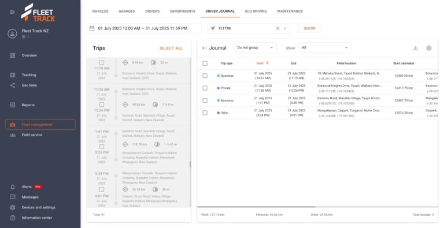
Task: Open the Fleet management icon
Action: pyautogui.click(x=13, y=125)
